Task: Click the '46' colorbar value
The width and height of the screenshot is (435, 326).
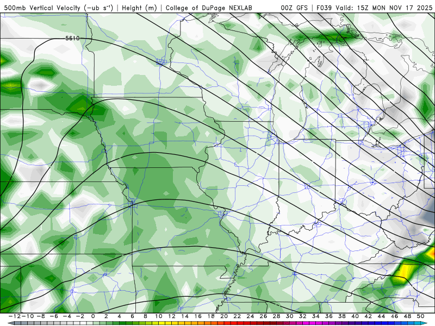Action: pyautogui.click(x=395, y=316)
